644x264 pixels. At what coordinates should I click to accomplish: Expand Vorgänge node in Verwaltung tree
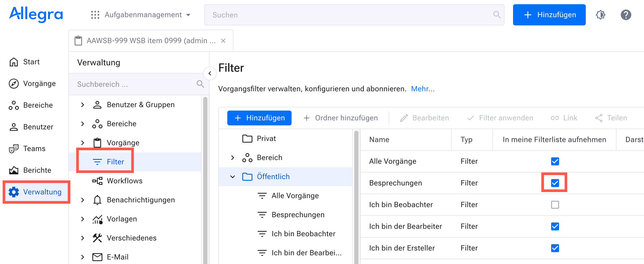coord(83,143)
